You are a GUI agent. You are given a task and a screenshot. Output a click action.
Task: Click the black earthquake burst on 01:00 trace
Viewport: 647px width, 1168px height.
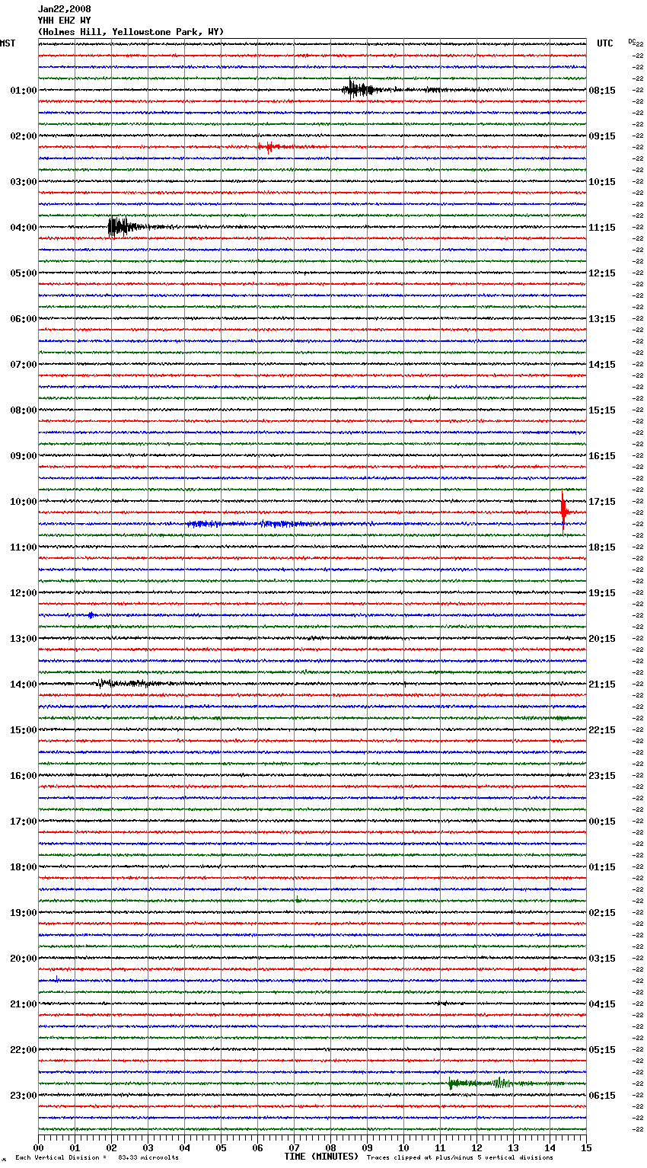[359, 89]
